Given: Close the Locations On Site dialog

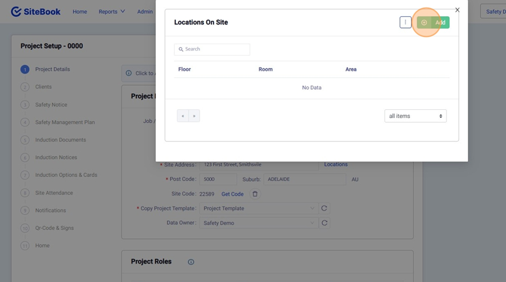Looking at the screenshot, I should [x=457, y=10].
